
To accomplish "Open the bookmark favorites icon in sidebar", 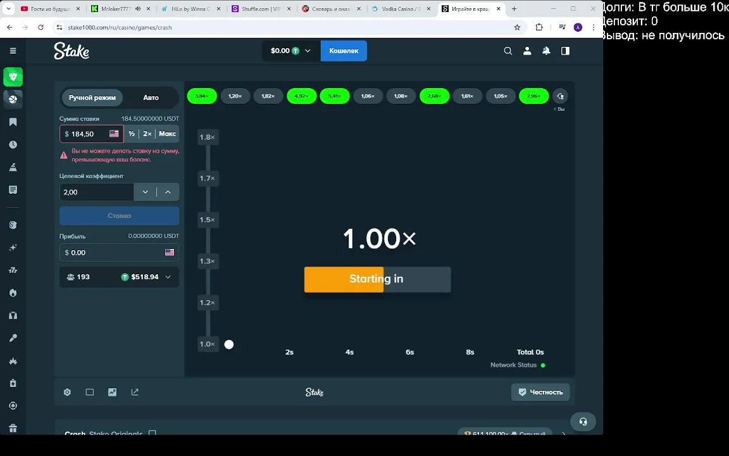I will [x=13, y=122].
